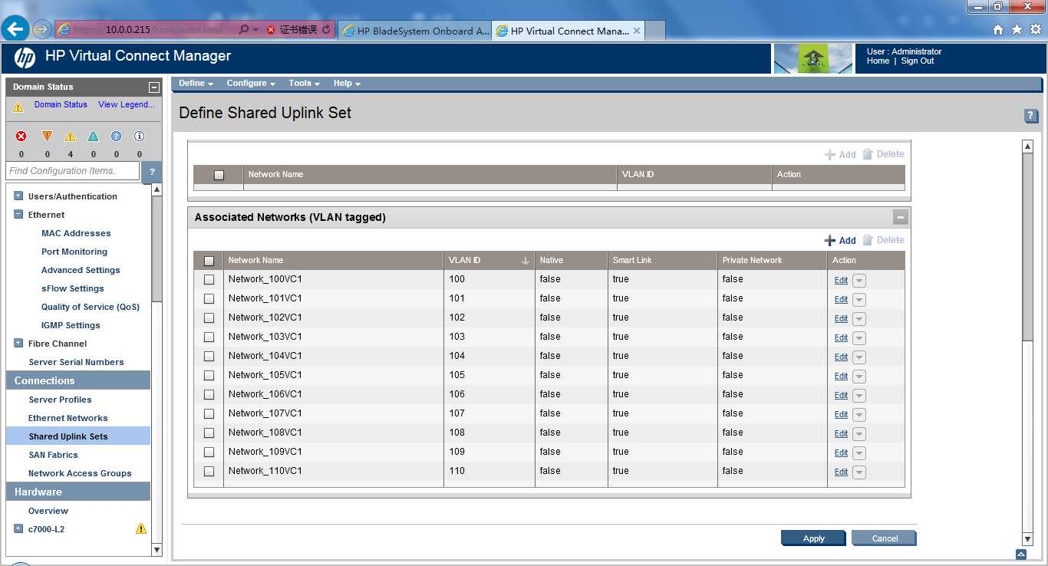1048x566 pixels.
Task: Open the View Legend link
Action: click(x=127, y=104)
